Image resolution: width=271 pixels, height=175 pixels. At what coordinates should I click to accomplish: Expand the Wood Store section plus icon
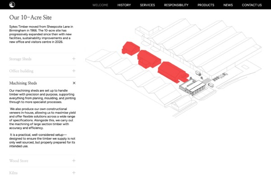74,161
